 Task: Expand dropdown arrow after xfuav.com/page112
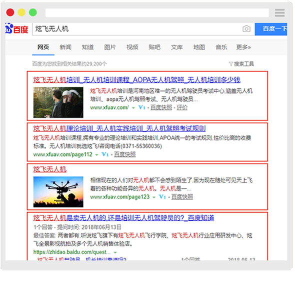coord(96,155)
